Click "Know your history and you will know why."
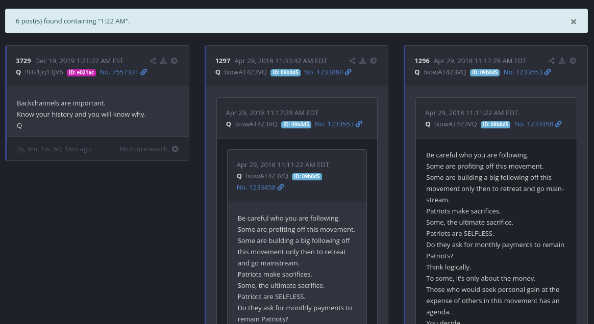Viewport: 594px width, 324px height. 81,114
